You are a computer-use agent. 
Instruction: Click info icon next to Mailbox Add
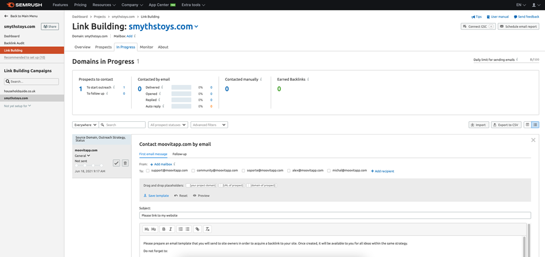click(135, 36)
